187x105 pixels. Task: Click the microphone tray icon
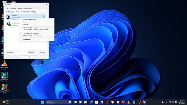point(166,102)
